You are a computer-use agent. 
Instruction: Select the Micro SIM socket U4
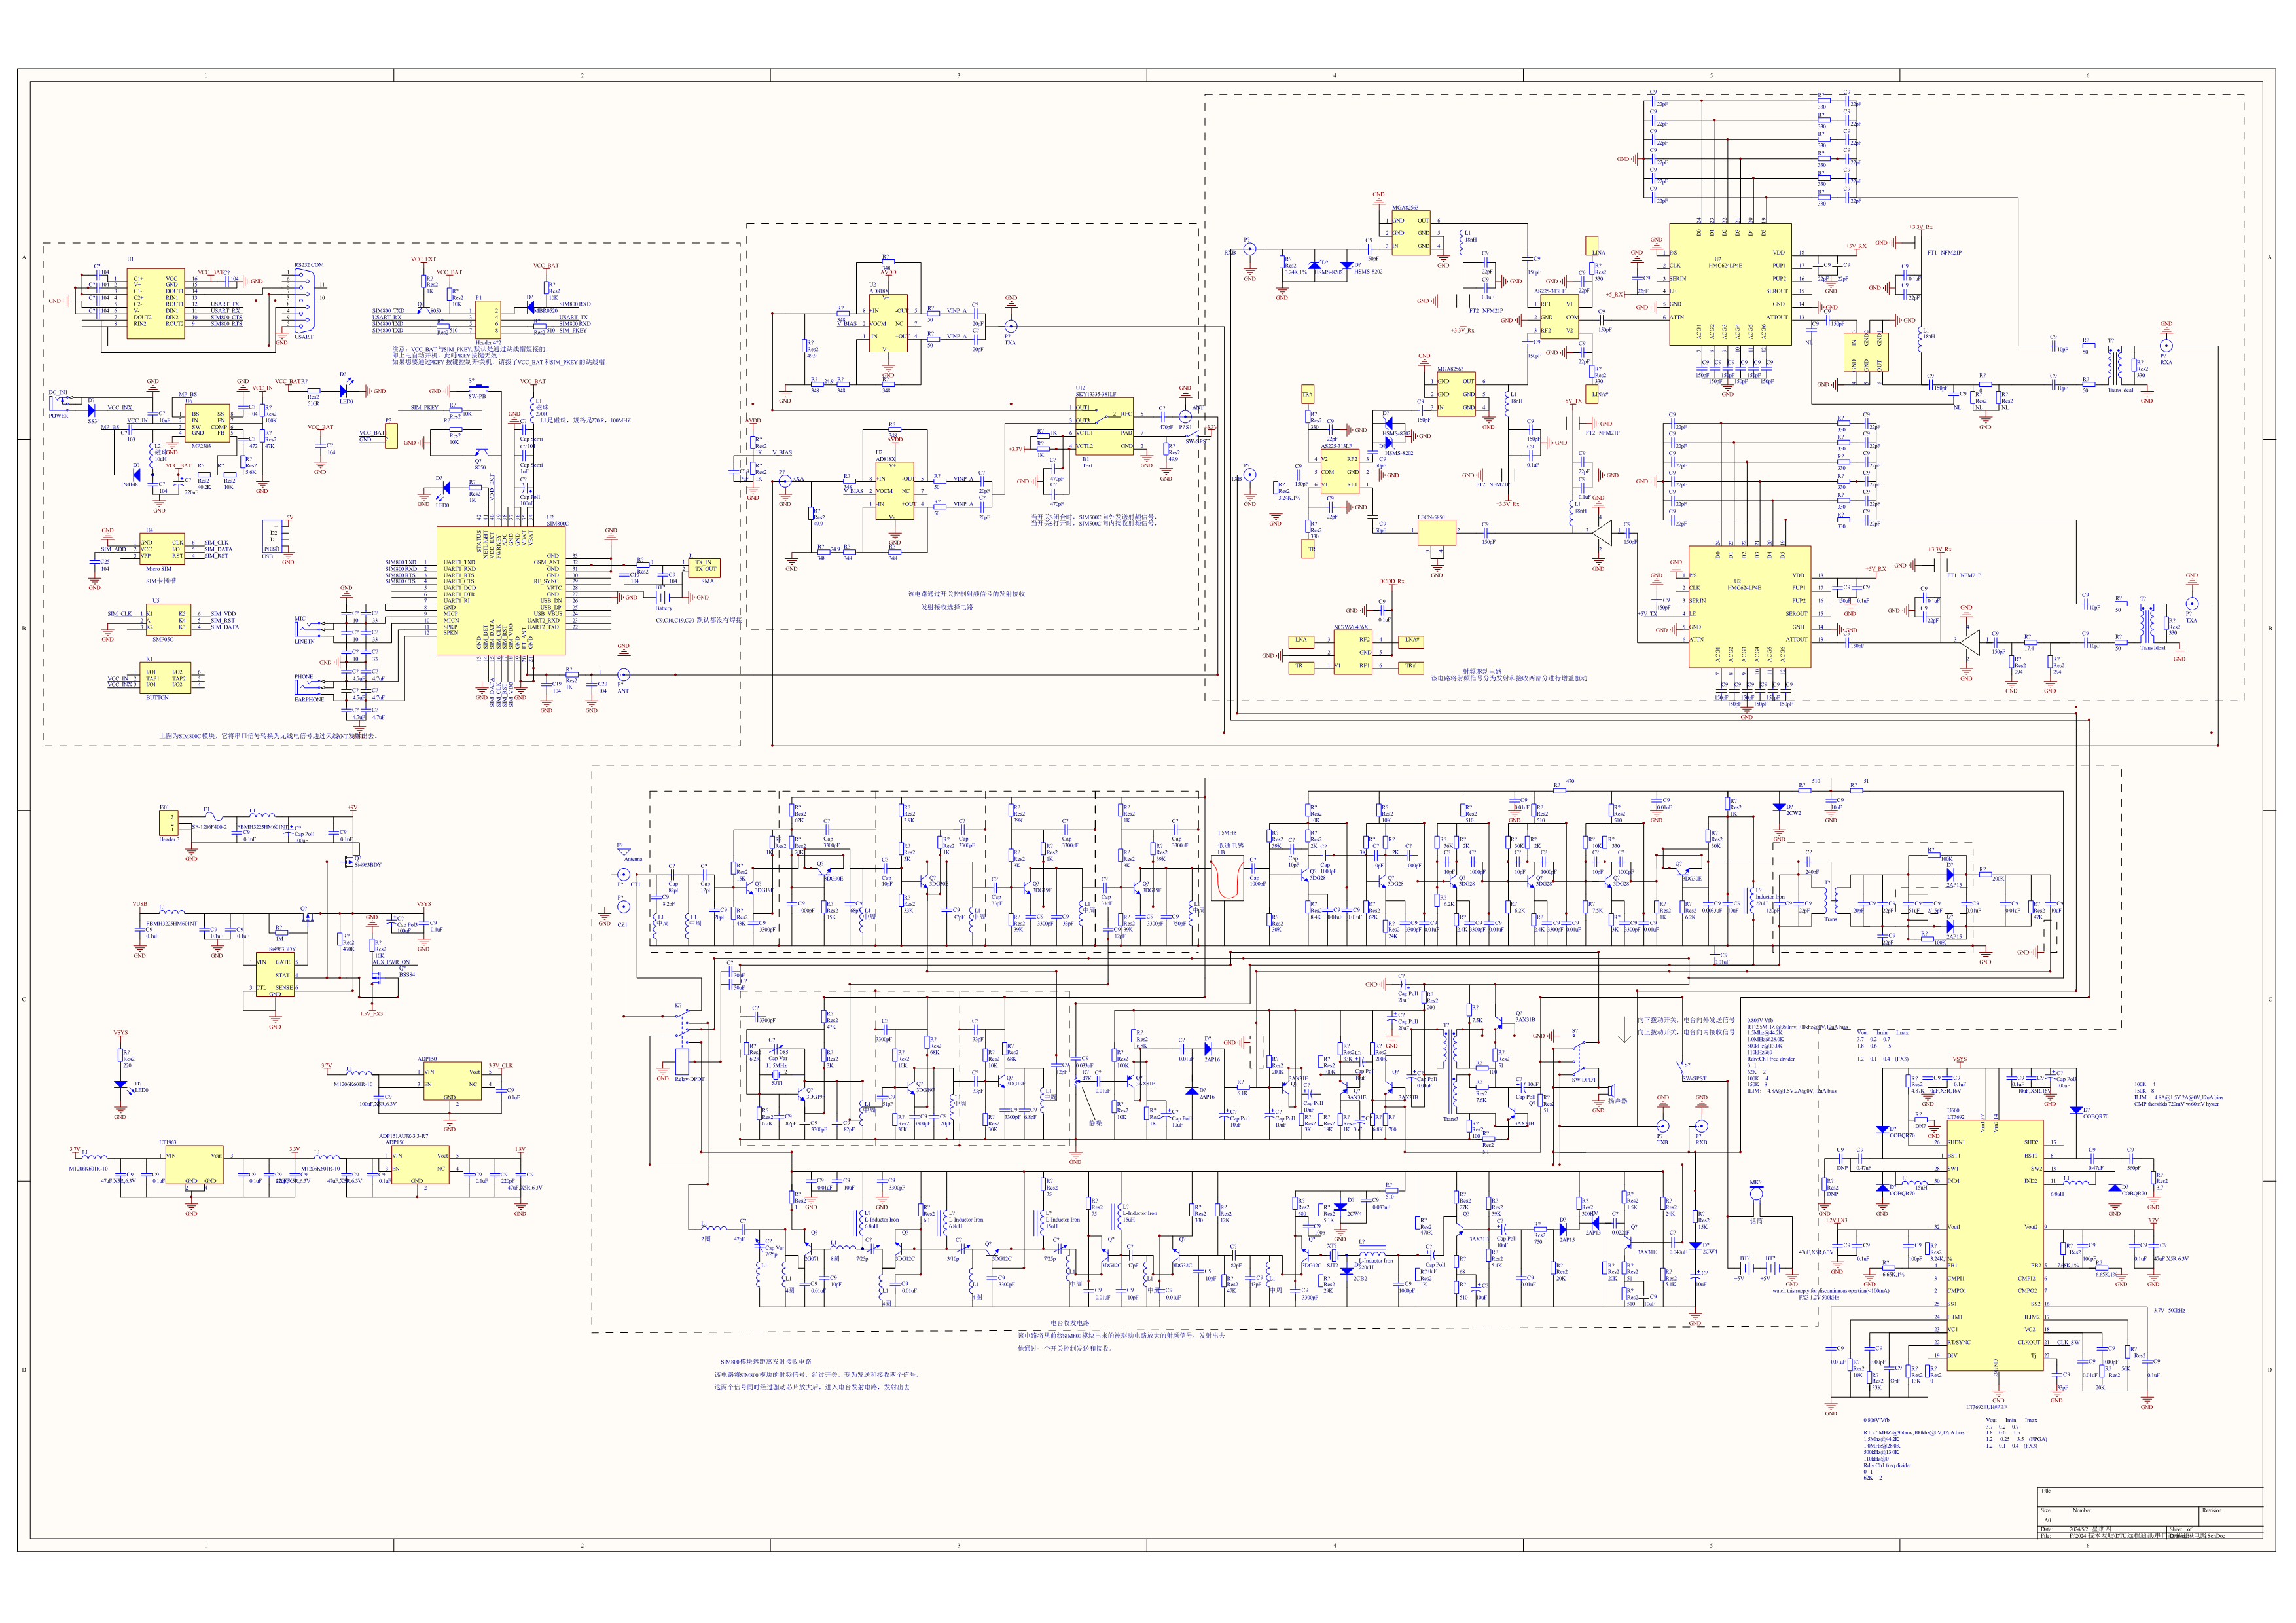pyautogui.click(x=163, y=550)
